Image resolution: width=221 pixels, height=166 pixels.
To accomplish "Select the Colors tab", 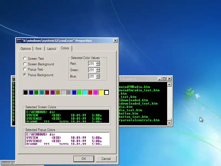I will (65, 48).
